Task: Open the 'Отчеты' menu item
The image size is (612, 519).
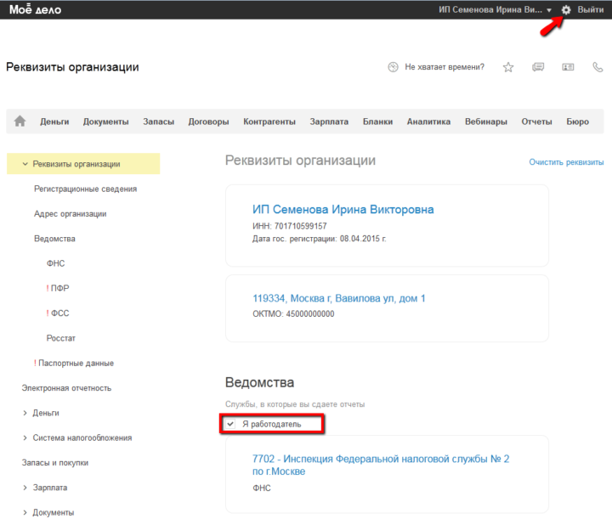Action: (536, 121)
